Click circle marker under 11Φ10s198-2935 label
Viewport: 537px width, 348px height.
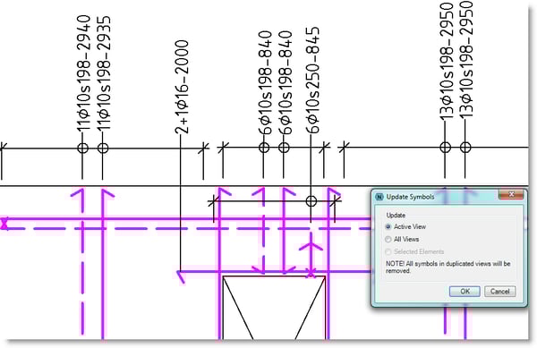[103, 149]
